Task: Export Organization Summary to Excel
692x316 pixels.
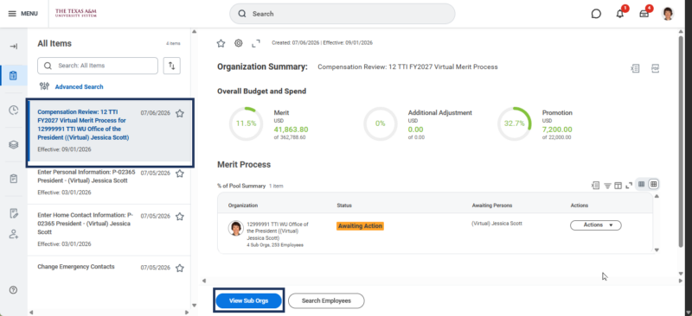Action: 635,68
